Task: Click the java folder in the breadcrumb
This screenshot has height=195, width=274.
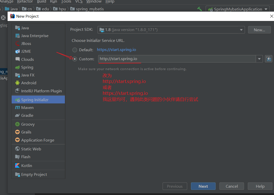Action: click(11, 9)
